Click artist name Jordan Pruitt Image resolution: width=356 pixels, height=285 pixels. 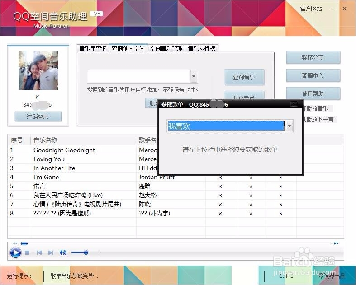[x=157, y=178]
